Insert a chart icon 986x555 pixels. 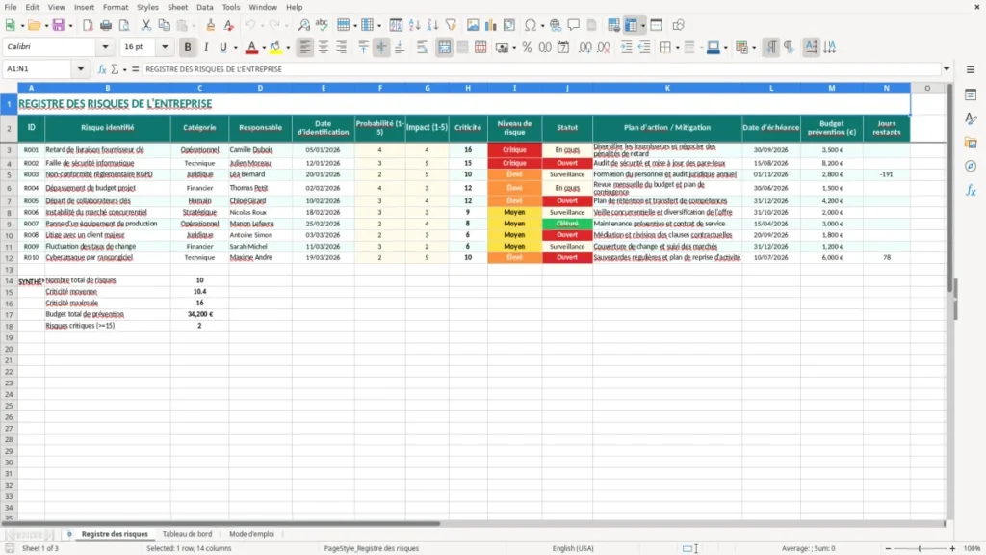pos(490,25)
